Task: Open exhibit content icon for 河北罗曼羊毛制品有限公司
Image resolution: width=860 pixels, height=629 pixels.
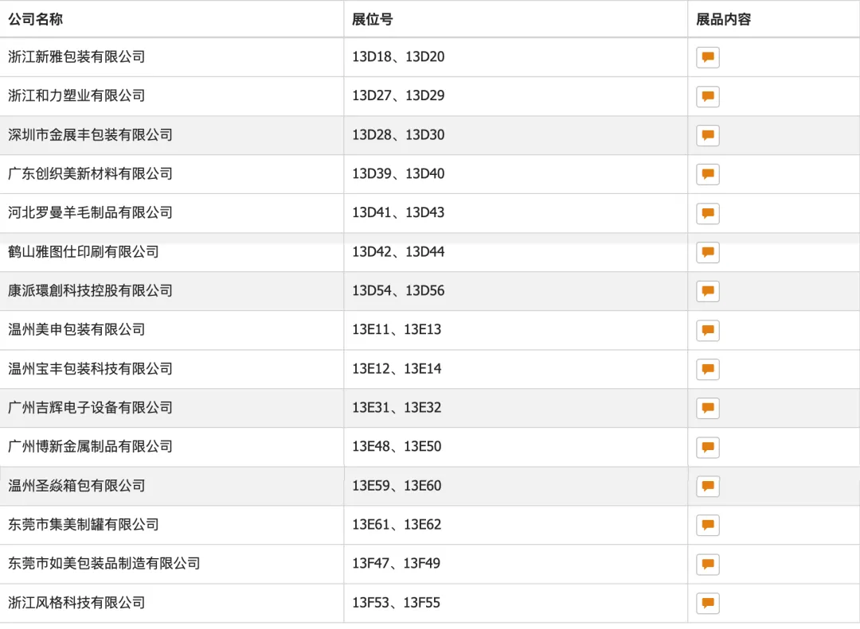Action: (708, 213)
